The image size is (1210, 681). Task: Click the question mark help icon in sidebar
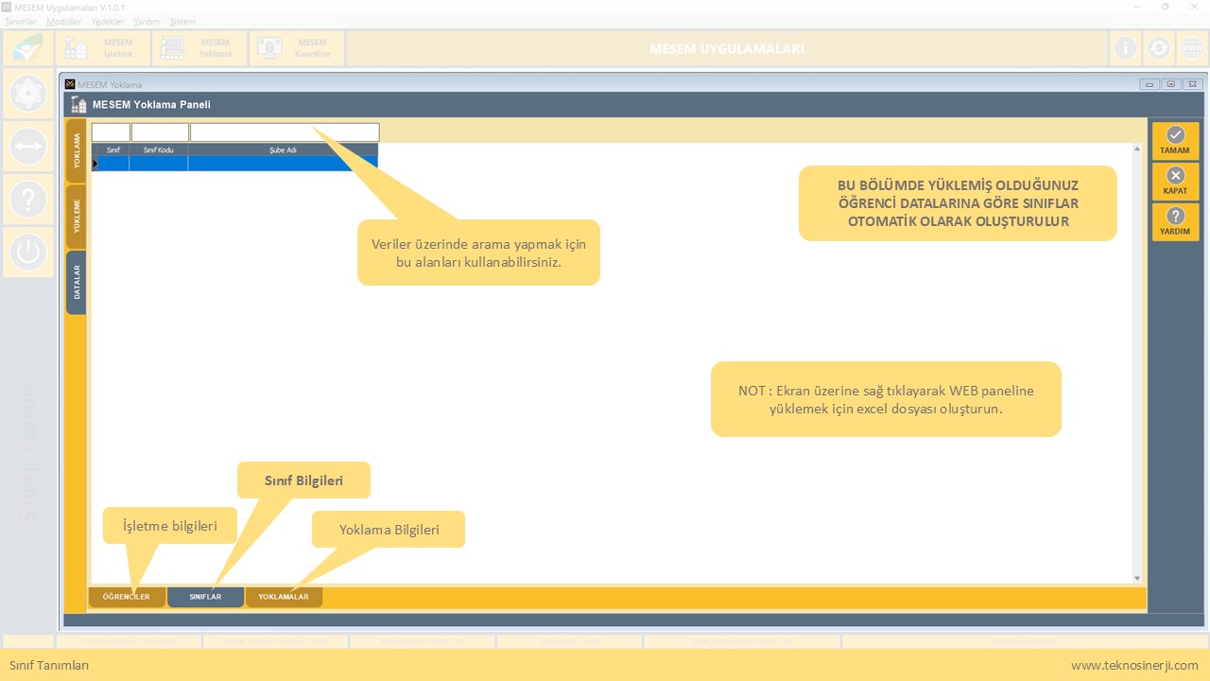point(28,200)
